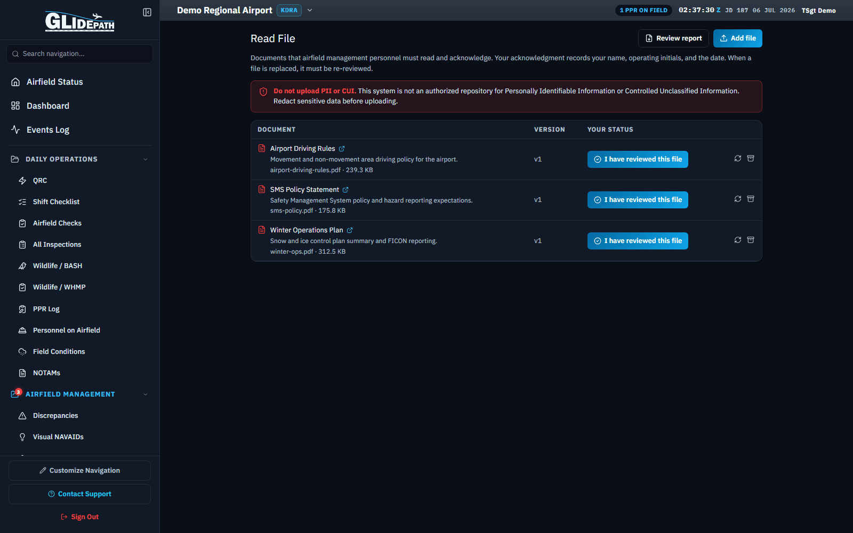Acknowledge review of Airport Driving Rules
This screenshot has height=533, width=853.
(638, 159)
